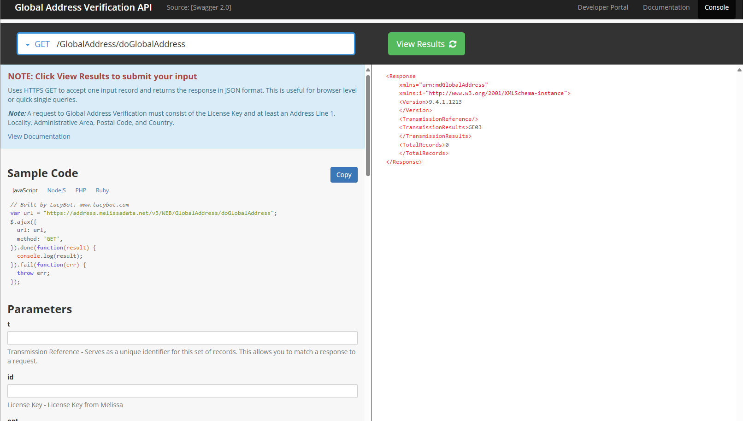The image size is (743, 421).
Task: Click the TransmissionReference empty tag line
Action: [439, 119]
